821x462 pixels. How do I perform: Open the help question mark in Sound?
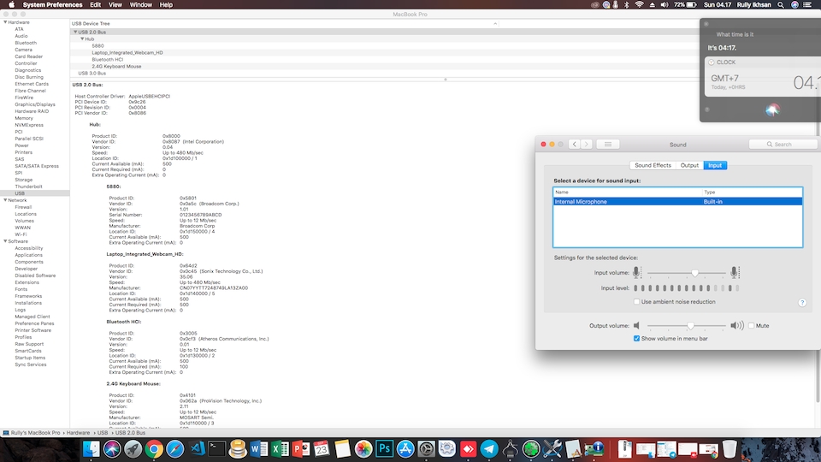point(802,303)
